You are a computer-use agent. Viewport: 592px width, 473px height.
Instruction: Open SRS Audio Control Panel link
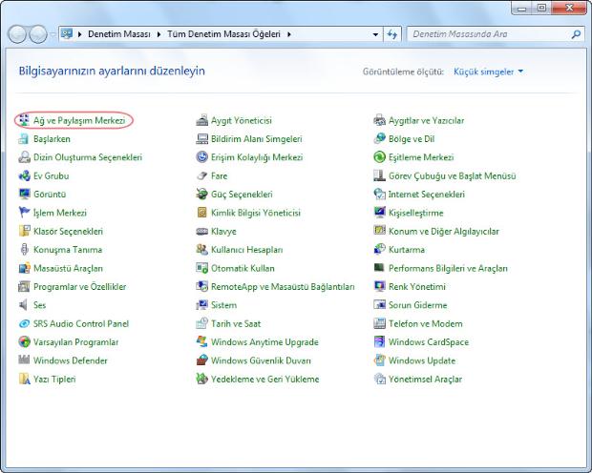coord(81,323)
